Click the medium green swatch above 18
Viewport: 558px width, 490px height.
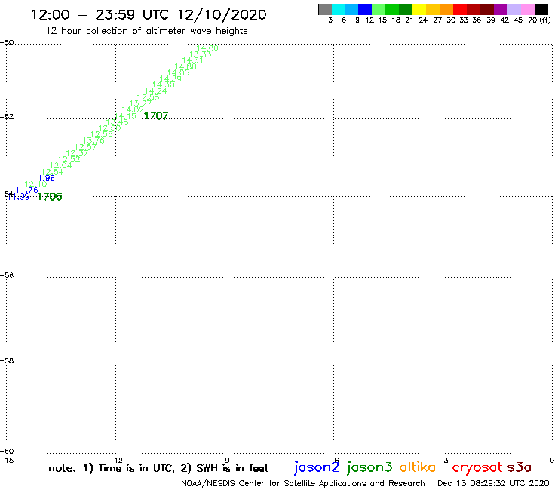tap(393, 9)
